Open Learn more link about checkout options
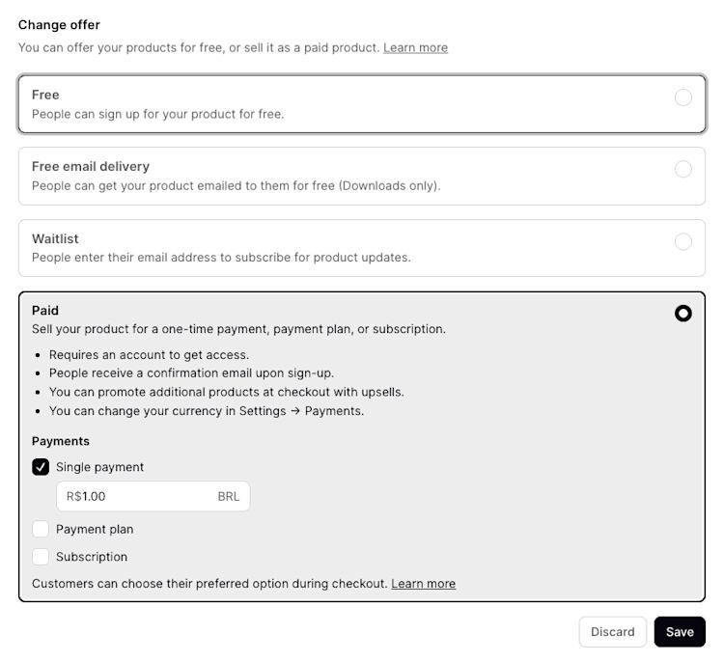The width and height of the screenshot is (724, 662). tap(423, 584)
